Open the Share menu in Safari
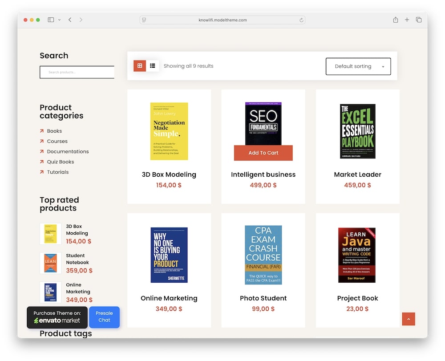Screen dimensions: 445x361 pos(395,20)
